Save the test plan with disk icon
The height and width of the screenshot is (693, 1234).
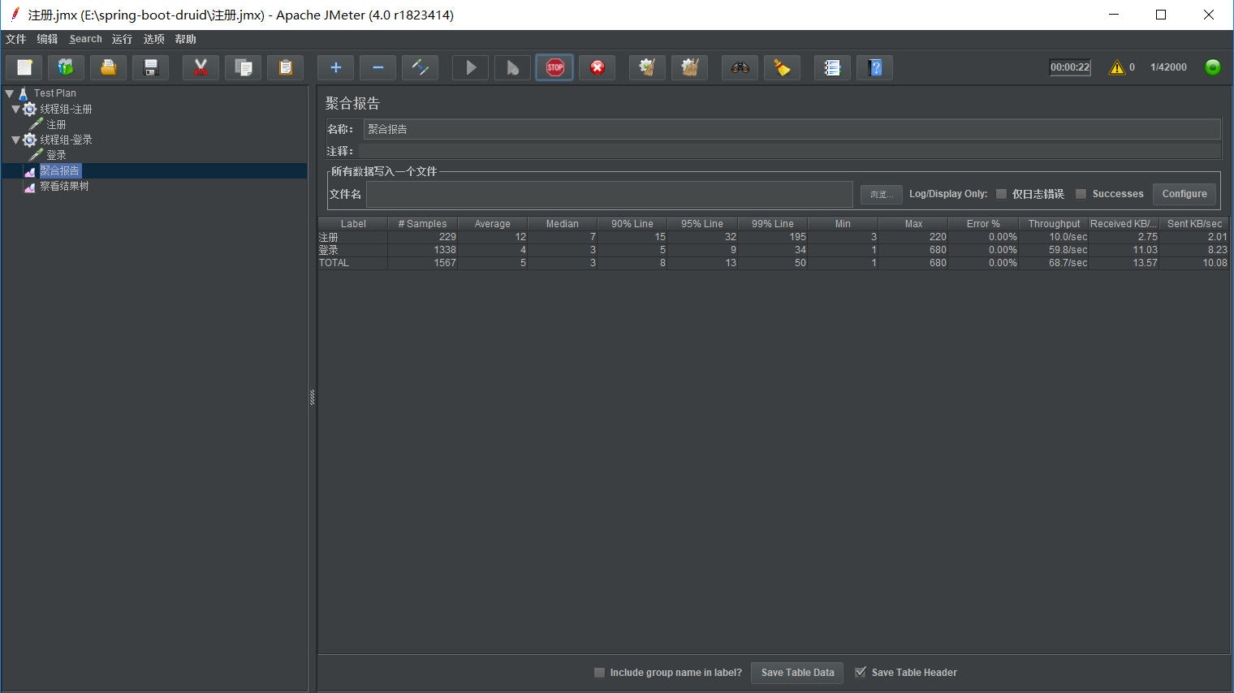point(151,67)
